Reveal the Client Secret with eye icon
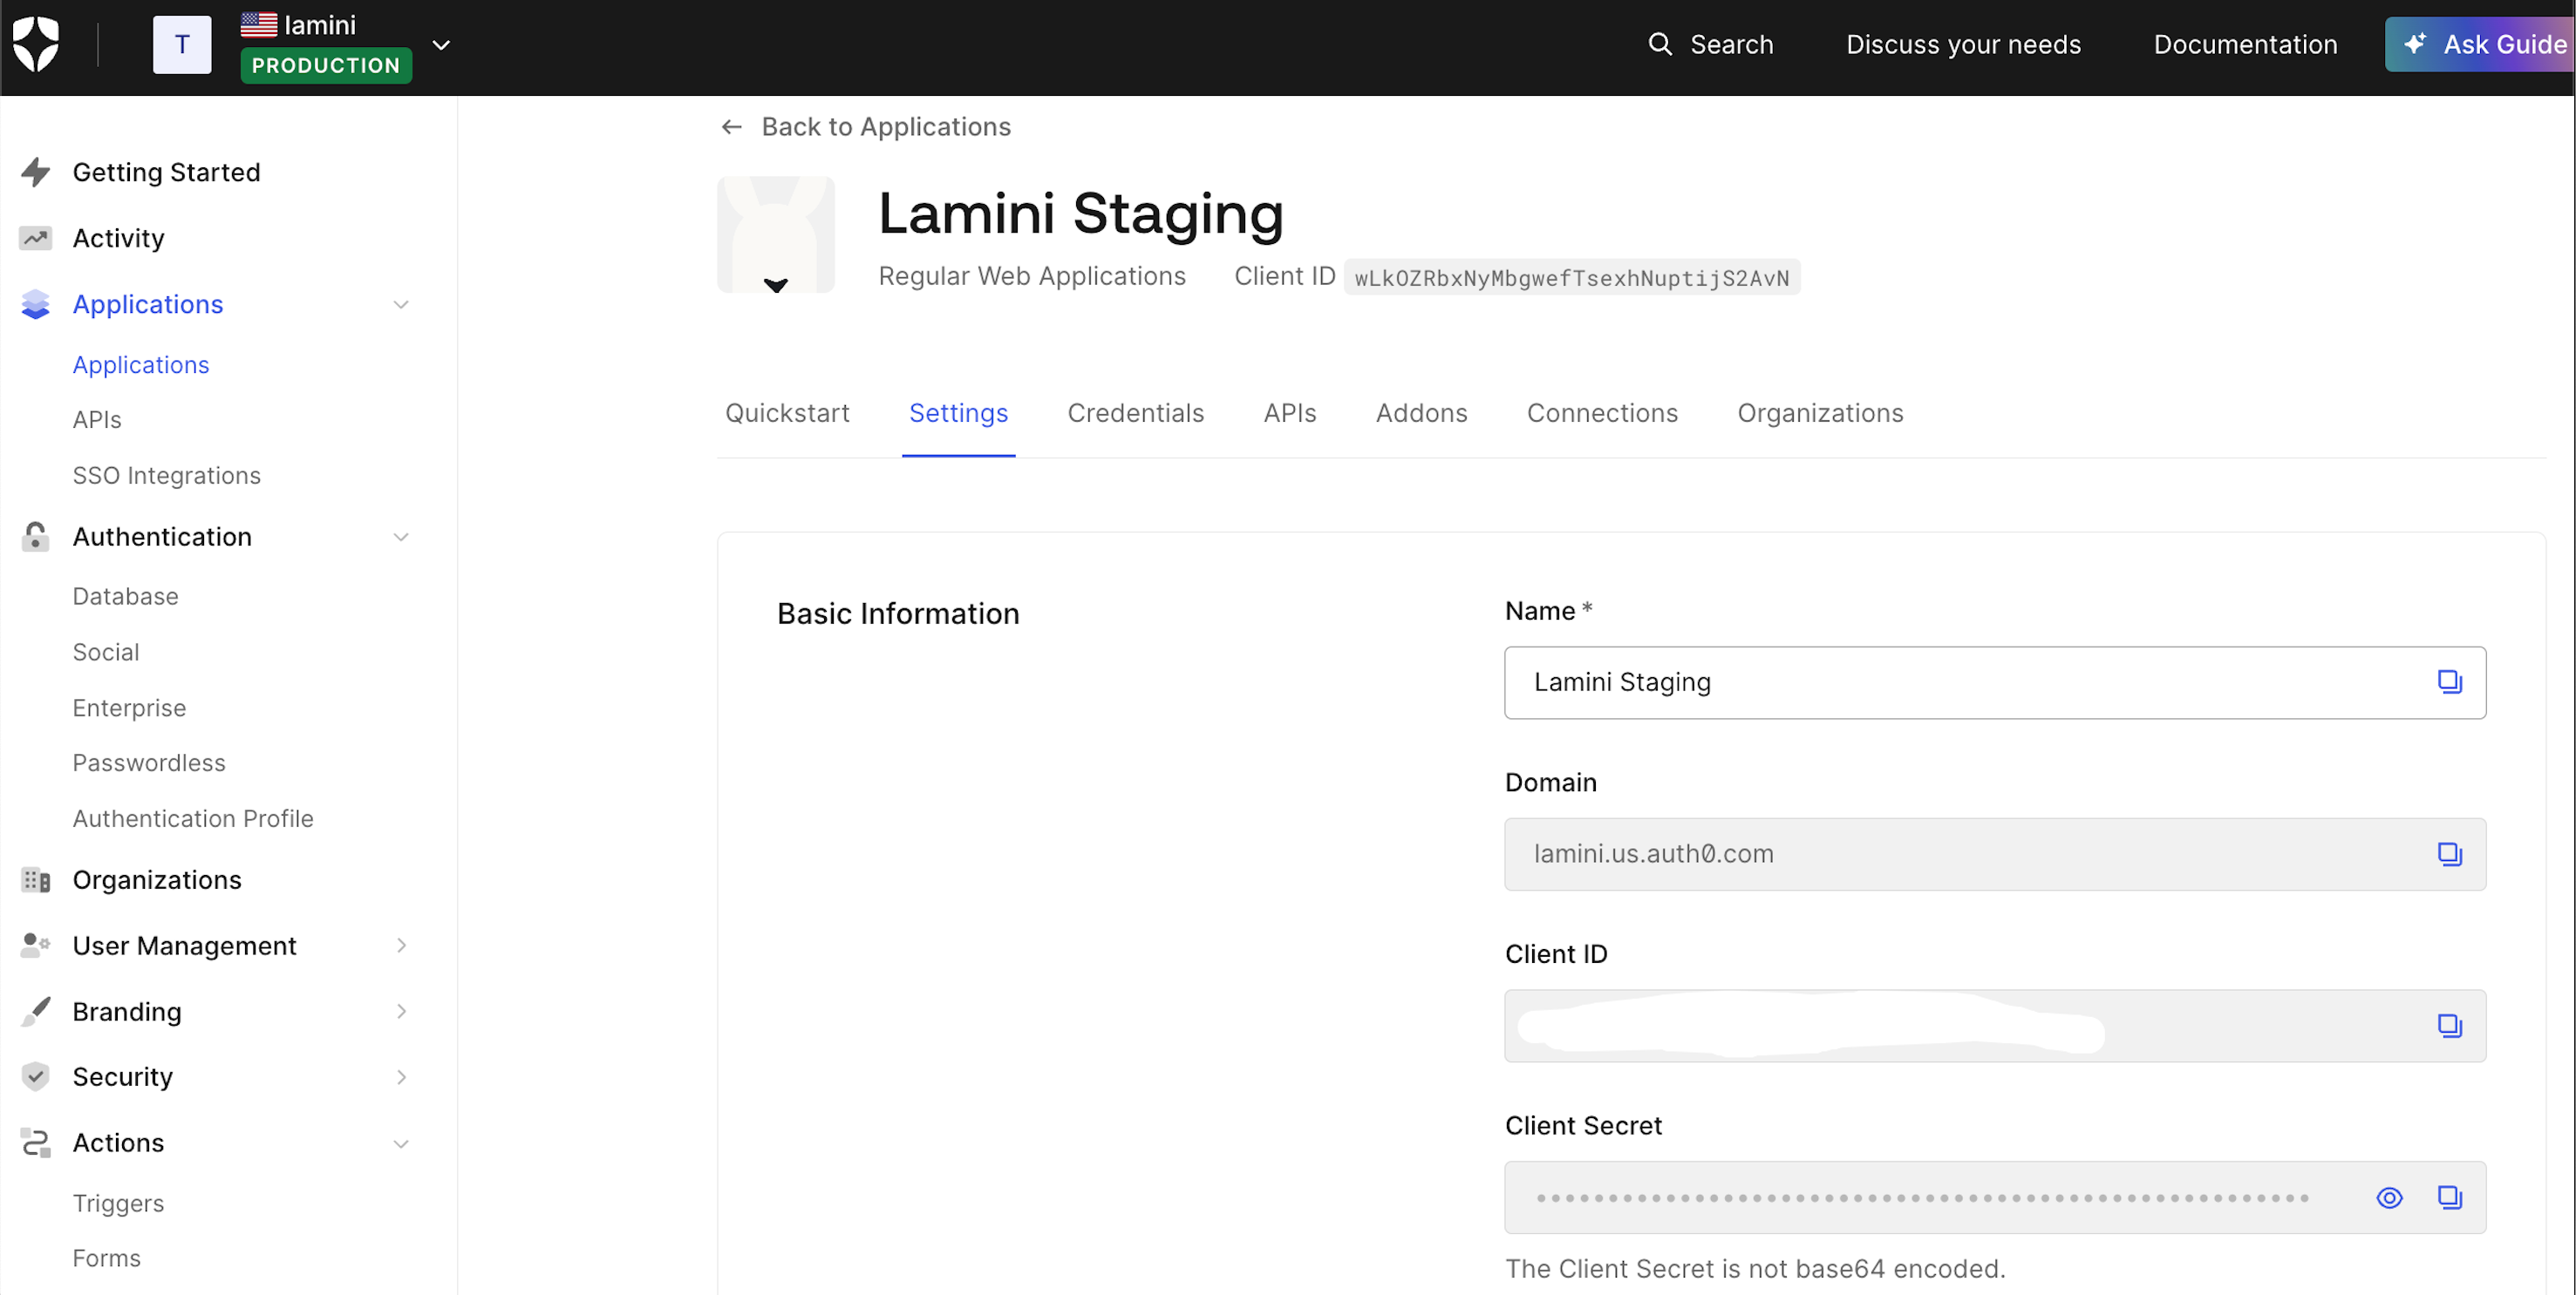 pyautogui.click(x=2389, y=1198)
